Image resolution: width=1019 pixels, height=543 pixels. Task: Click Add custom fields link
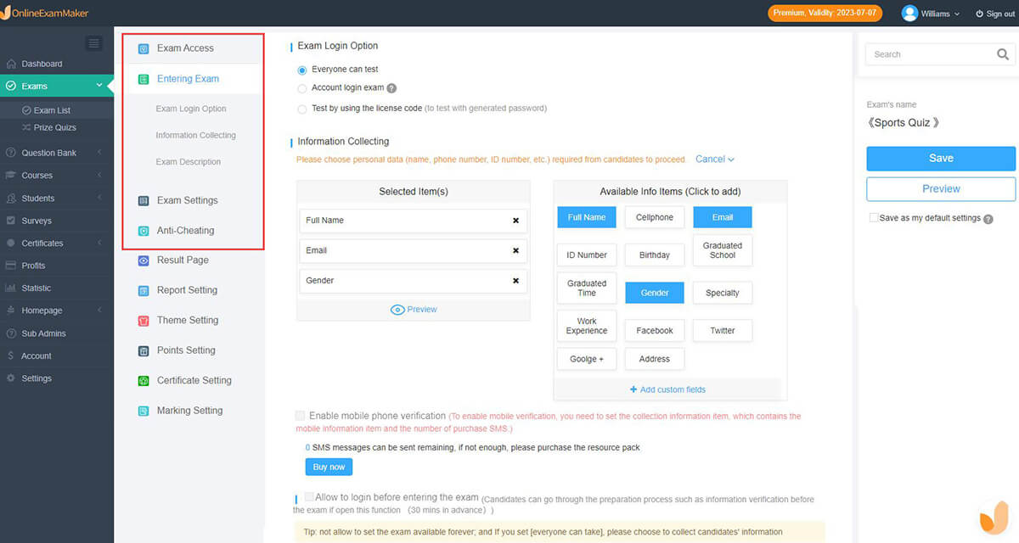click(667, 389)
